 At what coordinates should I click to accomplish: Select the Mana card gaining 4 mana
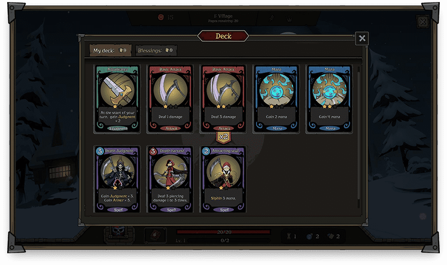coord(329,99)
